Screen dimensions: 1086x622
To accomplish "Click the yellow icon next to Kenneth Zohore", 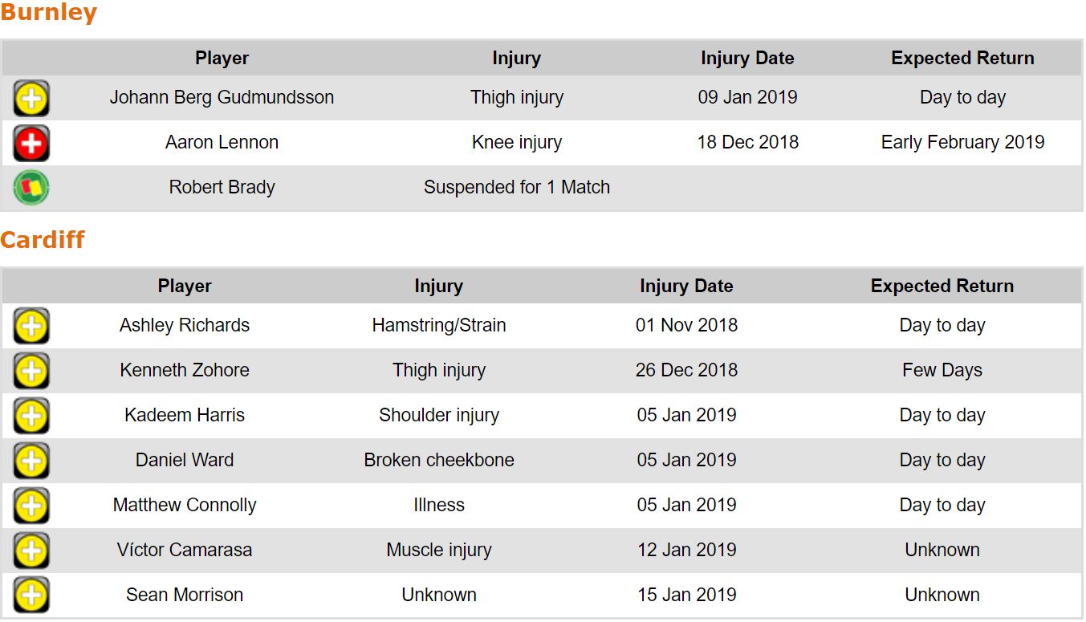I will (31, 371).
